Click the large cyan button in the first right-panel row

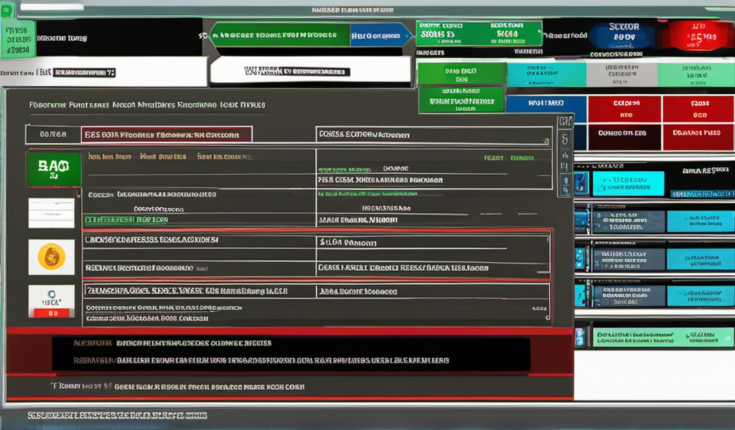[628, 183]
